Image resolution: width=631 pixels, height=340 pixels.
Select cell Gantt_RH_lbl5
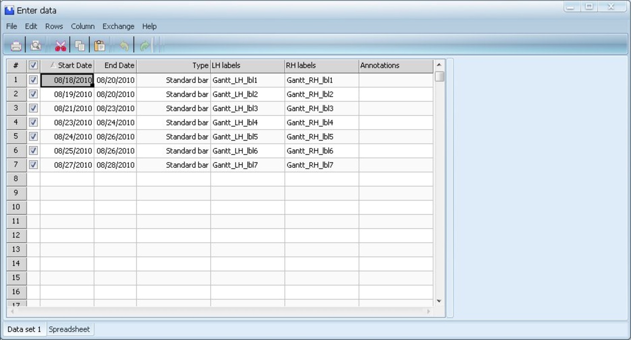pos(322,136)
